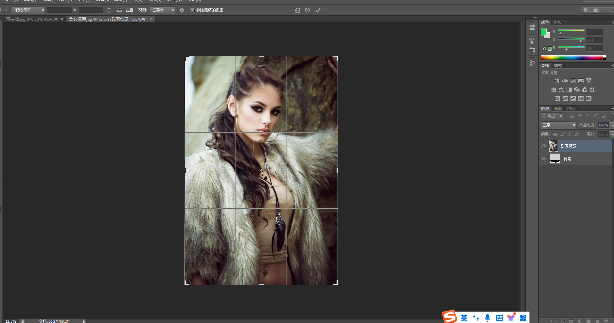The height and width of the screenshot is (323, 614).
Task: Add a Curves adjustment
Action: click(573, 81)
